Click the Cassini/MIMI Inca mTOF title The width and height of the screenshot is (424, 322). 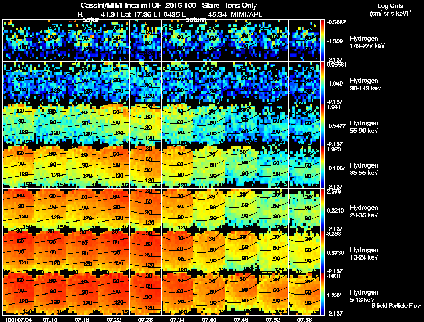pyautogui.click(x=121, y=5)
